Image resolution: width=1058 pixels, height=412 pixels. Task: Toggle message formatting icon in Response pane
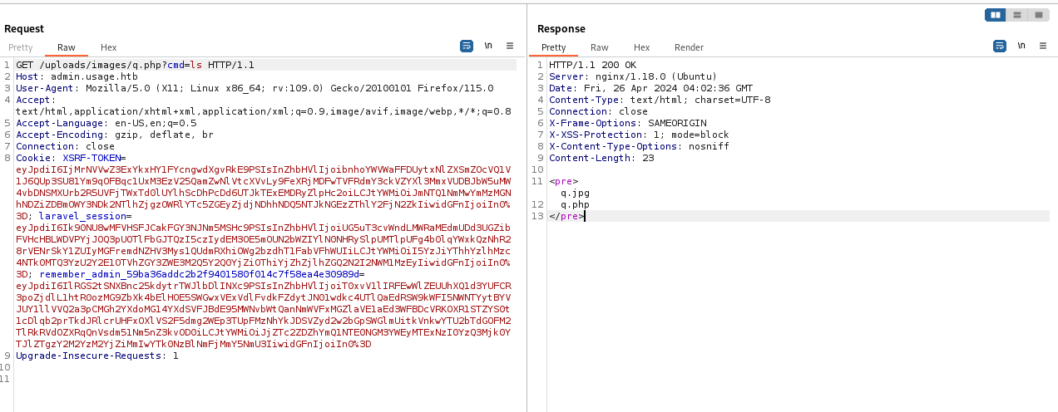pyautogui.click(x=999, y=47)
